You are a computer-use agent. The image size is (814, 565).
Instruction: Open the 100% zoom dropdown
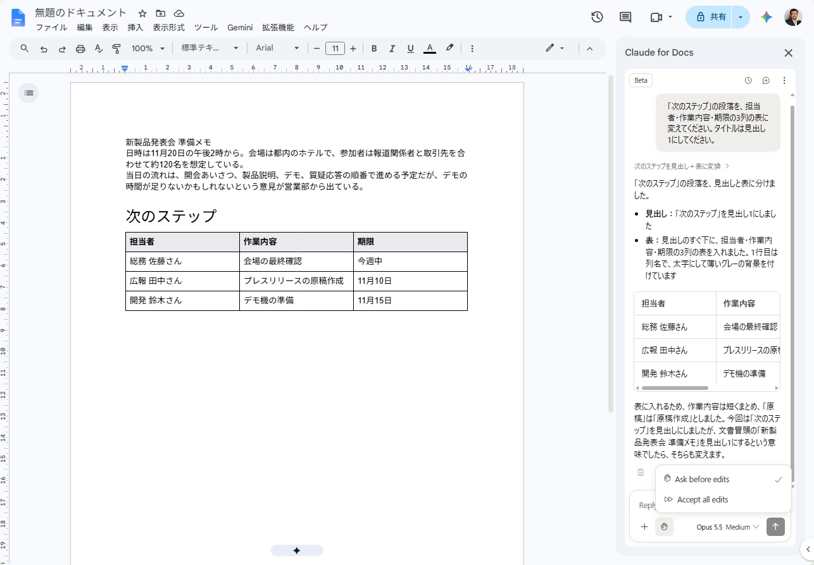point(148,48)
